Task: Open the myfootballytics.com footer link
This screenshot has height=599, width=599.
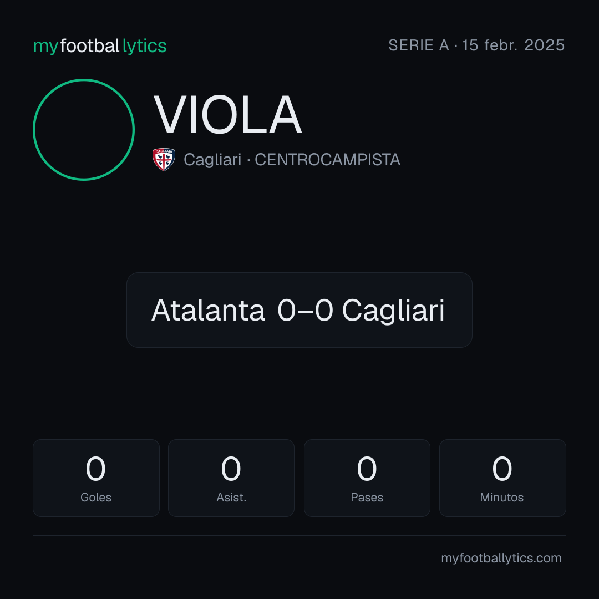Action: 501,558
